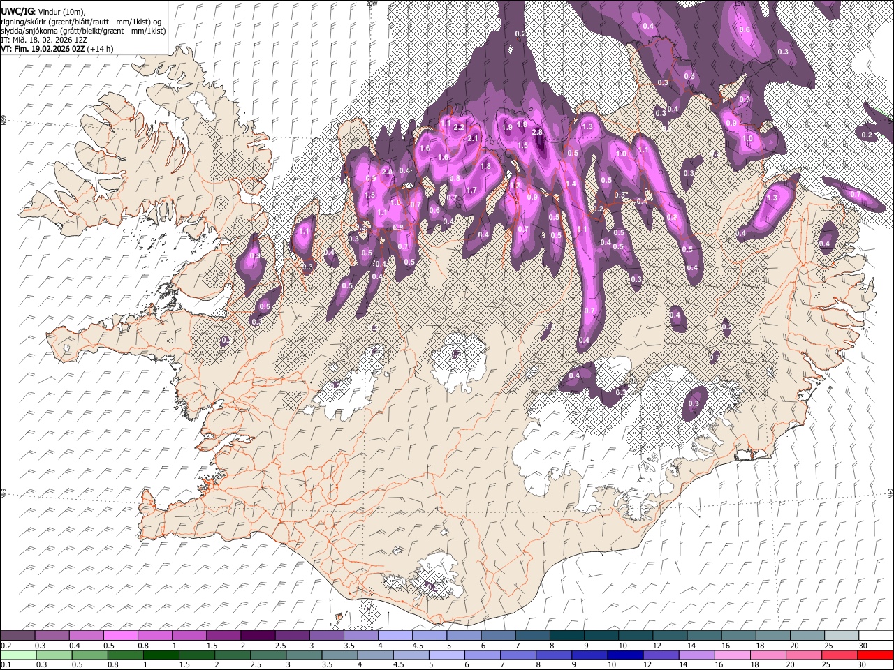Select the dark mauve 0.2 swatch in the upper legend row

[18, 636]
